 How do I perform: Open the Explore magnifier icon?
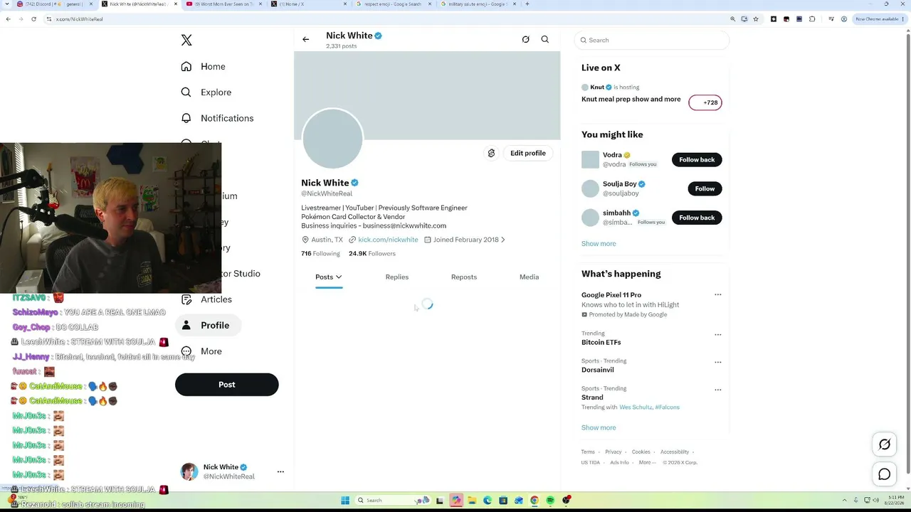click(x=186, y=92)
